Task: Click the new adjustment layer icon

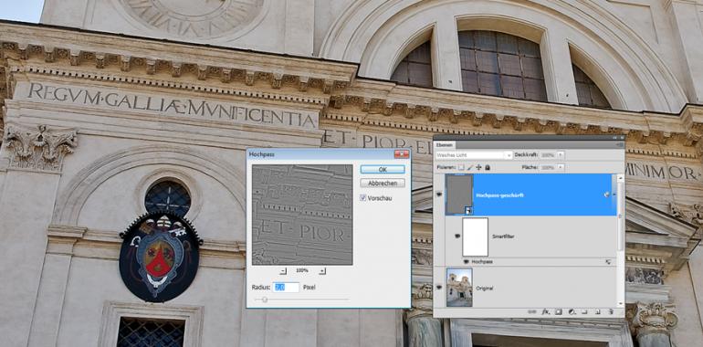Action: [x=572, y=311]
